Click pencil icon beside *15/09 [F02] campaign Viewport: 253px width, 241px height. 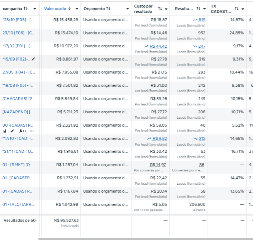[34, 59]
